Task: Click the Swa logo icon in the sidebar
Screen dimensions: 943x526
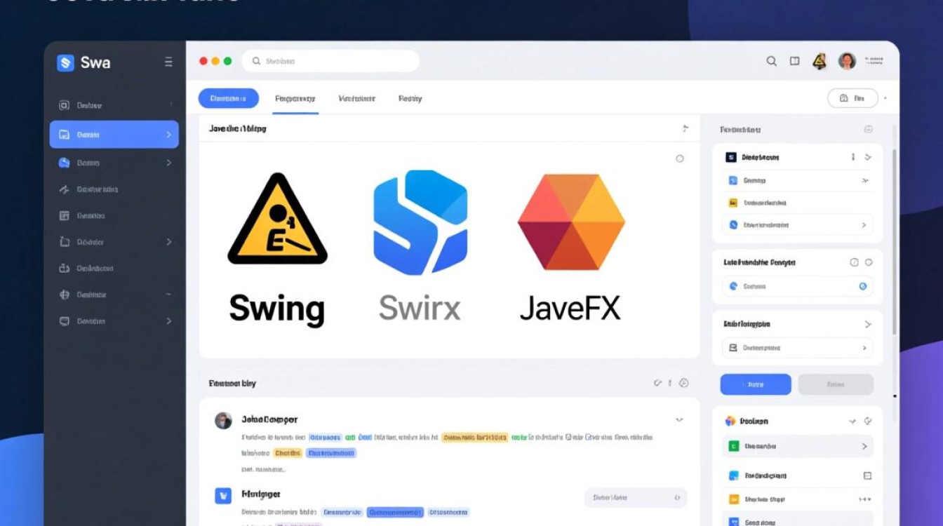Action: point(64,62)
